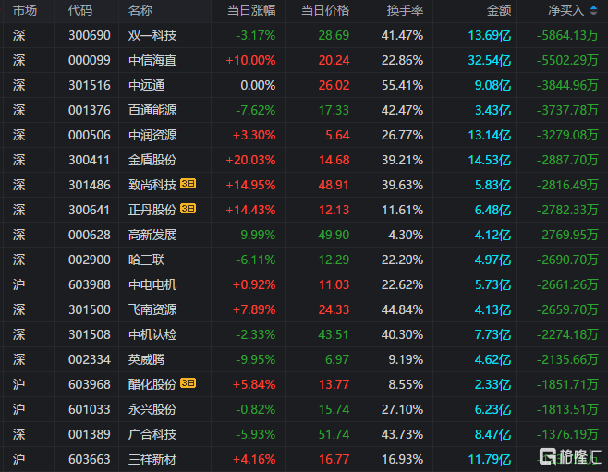Select stock code 301486
608x472 pixels.
[x=90, y=186]
